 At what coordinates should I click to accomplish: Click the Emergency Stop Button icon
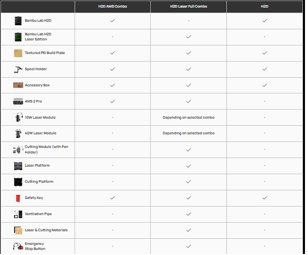click(x=18, y=246)
